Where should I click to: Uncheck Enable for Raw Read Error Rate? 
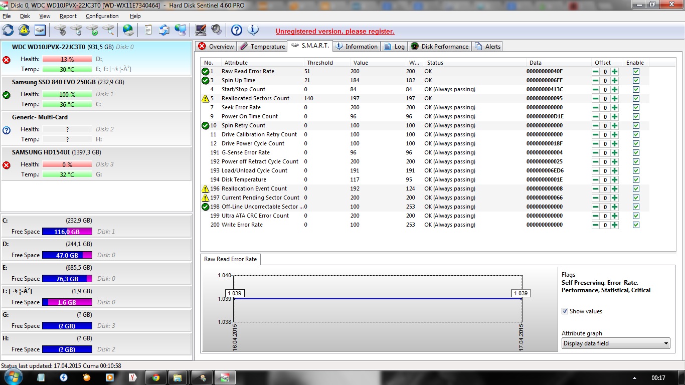click(x=636, y=71)
